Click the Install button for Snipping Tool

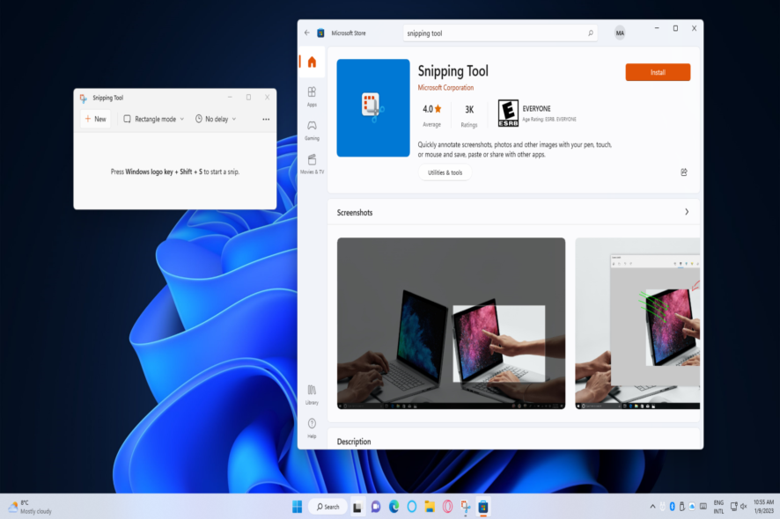[x=658, y=72]
